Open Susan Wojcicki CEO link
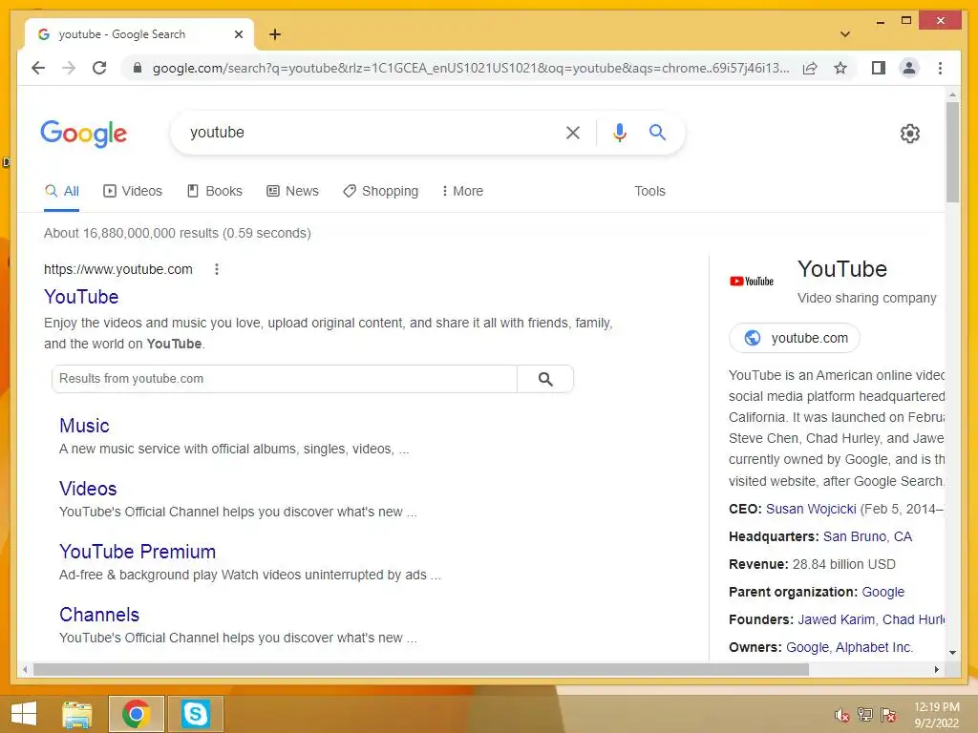 (811, 509)
